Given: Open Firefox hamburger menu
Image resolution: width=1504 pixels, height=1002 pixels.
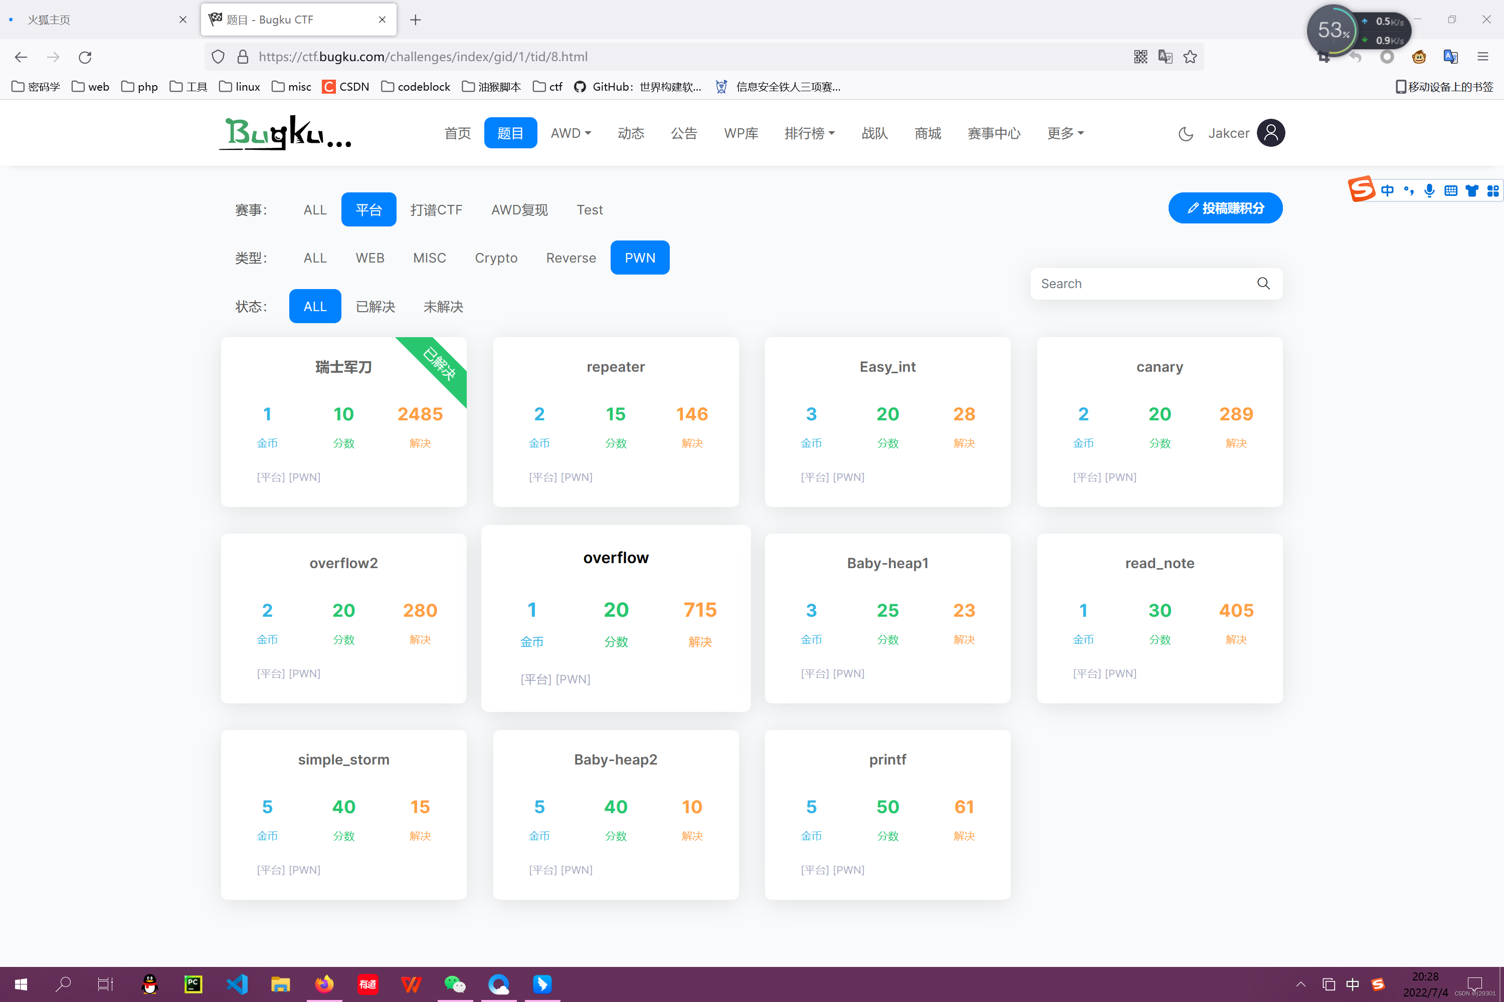Looking at the screenshot, I should coord(1482,57).
